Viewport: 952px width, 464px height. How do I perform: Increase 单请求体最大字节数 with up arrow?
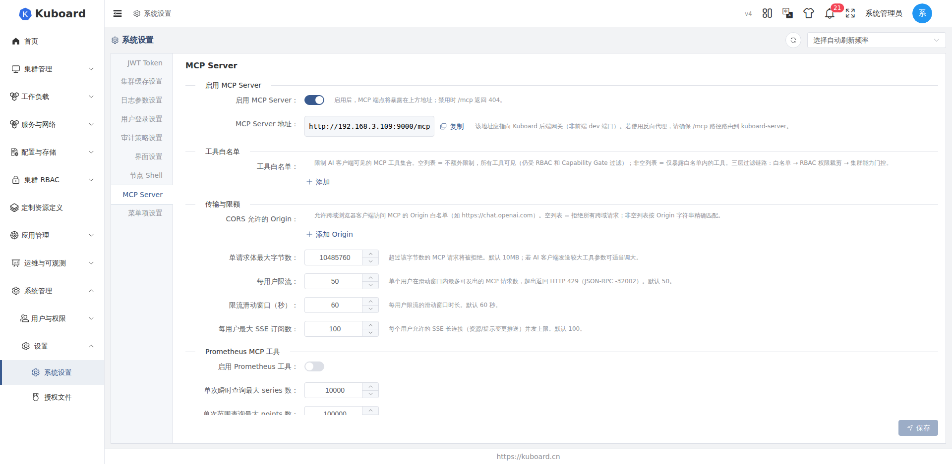coord(370,254)
